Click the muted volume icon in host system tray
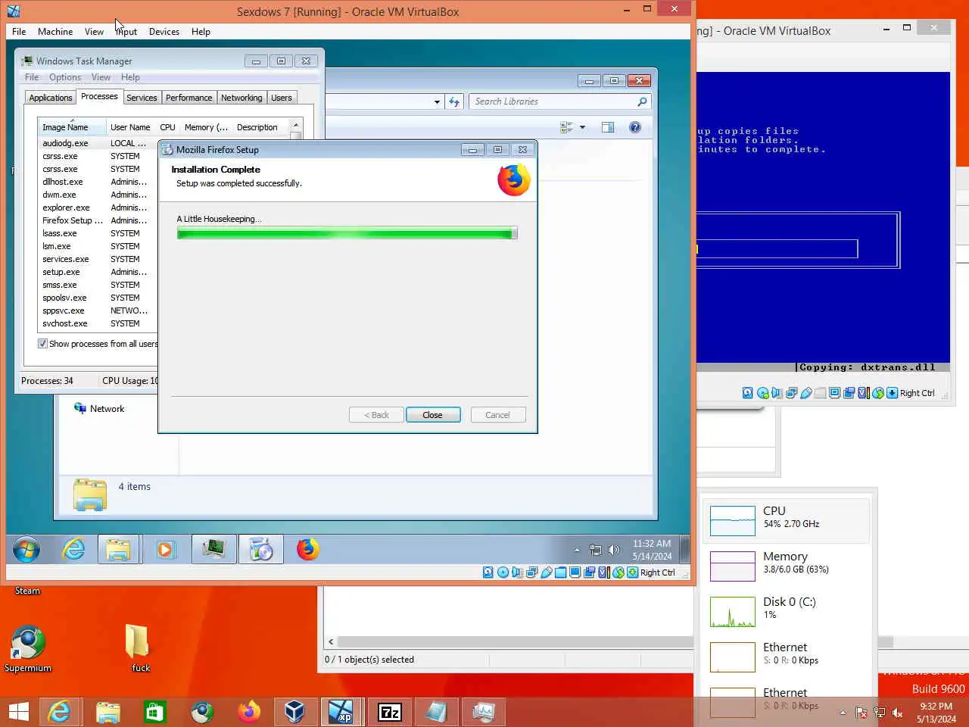The width and height of the screenshot is (969, 727). click(898, 713)
